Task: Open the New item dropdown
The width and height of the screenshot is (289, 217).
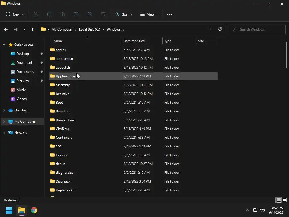Action: [x=15, y=14]
